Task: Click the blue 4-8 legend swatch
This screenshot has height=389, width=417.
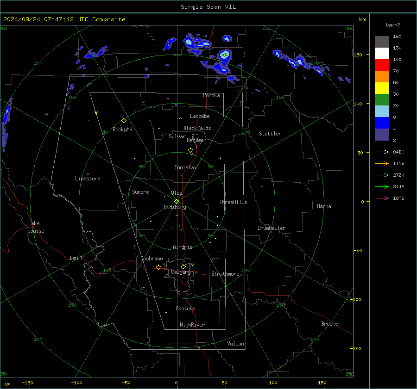Action: tap(382, 123)
